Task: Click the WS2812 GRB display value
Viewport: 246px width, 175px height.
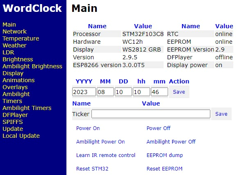Action: (x=142, y=49)
